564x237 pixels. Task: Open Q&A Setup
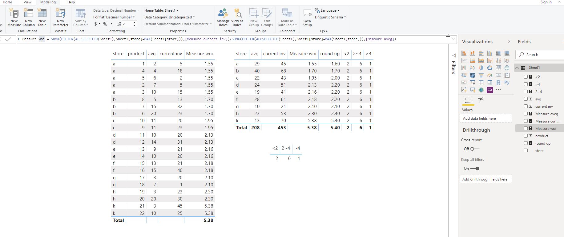point(307,17)
